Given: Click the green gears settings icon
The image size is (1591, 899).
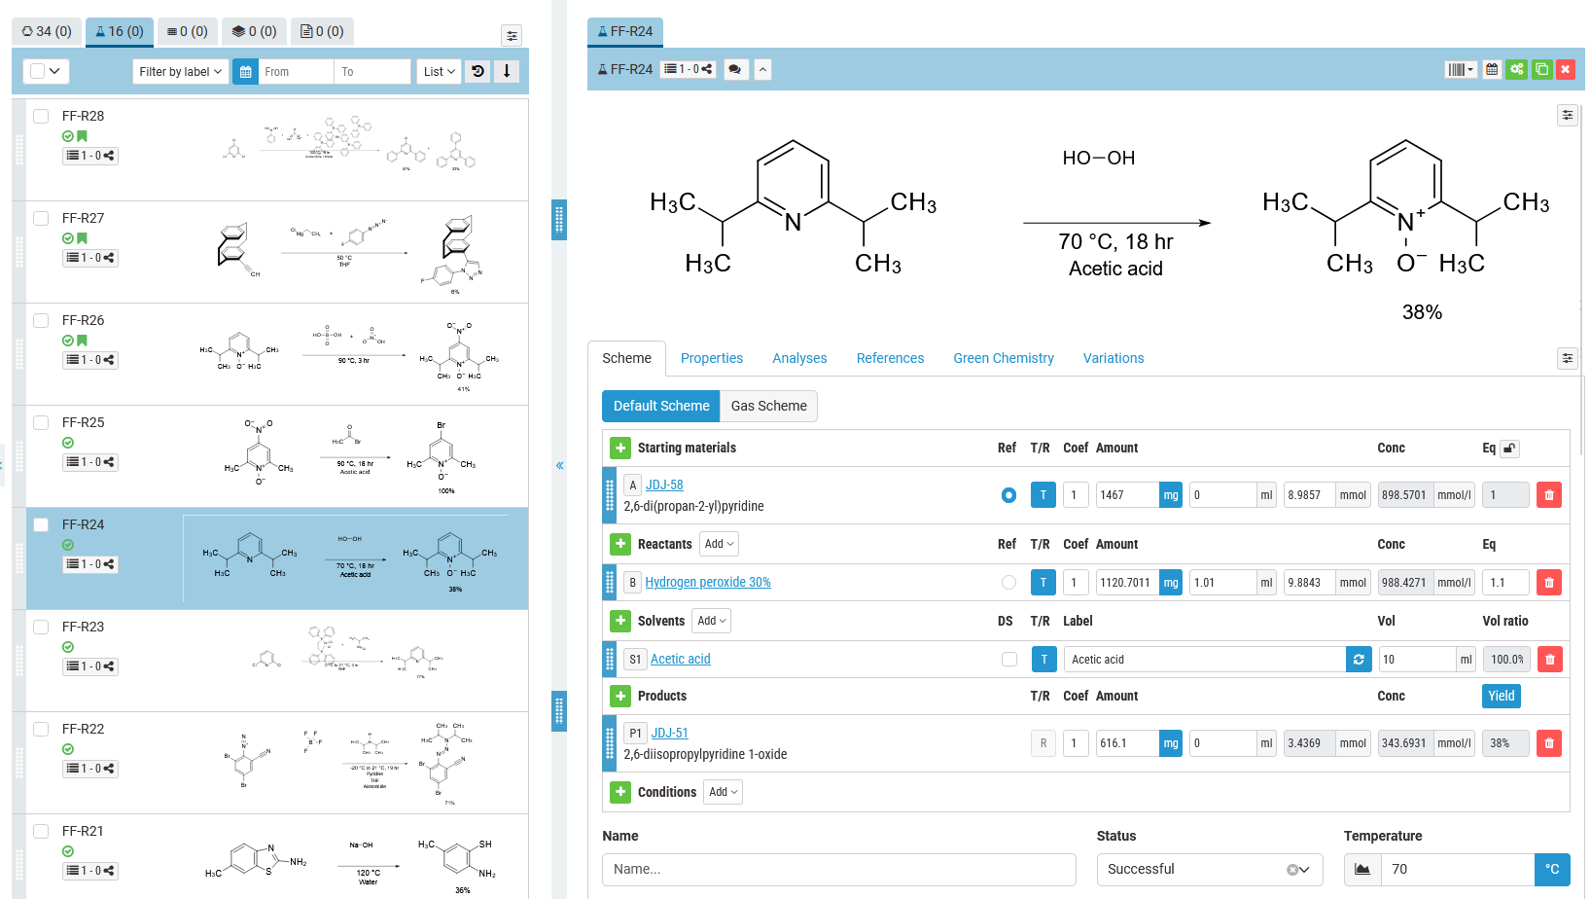Looking at the screenshot, I should 1517,69.
